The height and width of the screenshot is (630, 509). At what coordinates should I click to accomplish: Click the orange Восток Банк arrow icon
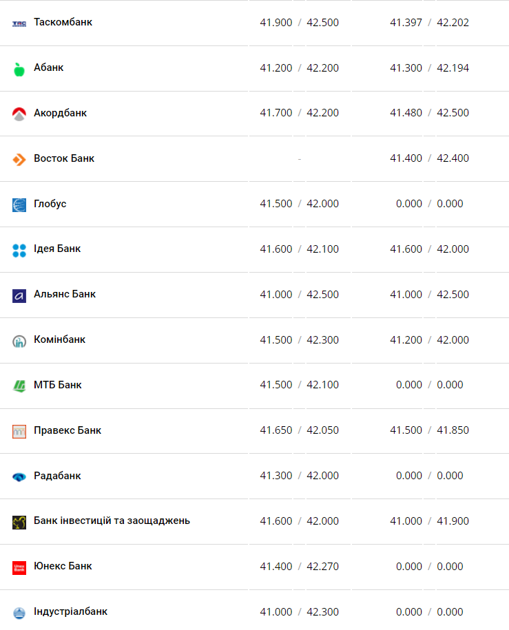[x=19, y=160]
